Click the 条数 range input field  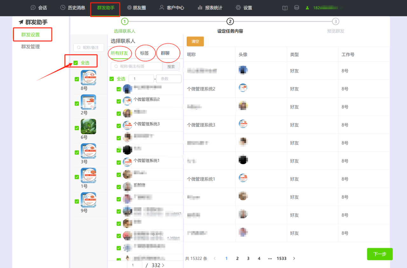coord(169,79)
